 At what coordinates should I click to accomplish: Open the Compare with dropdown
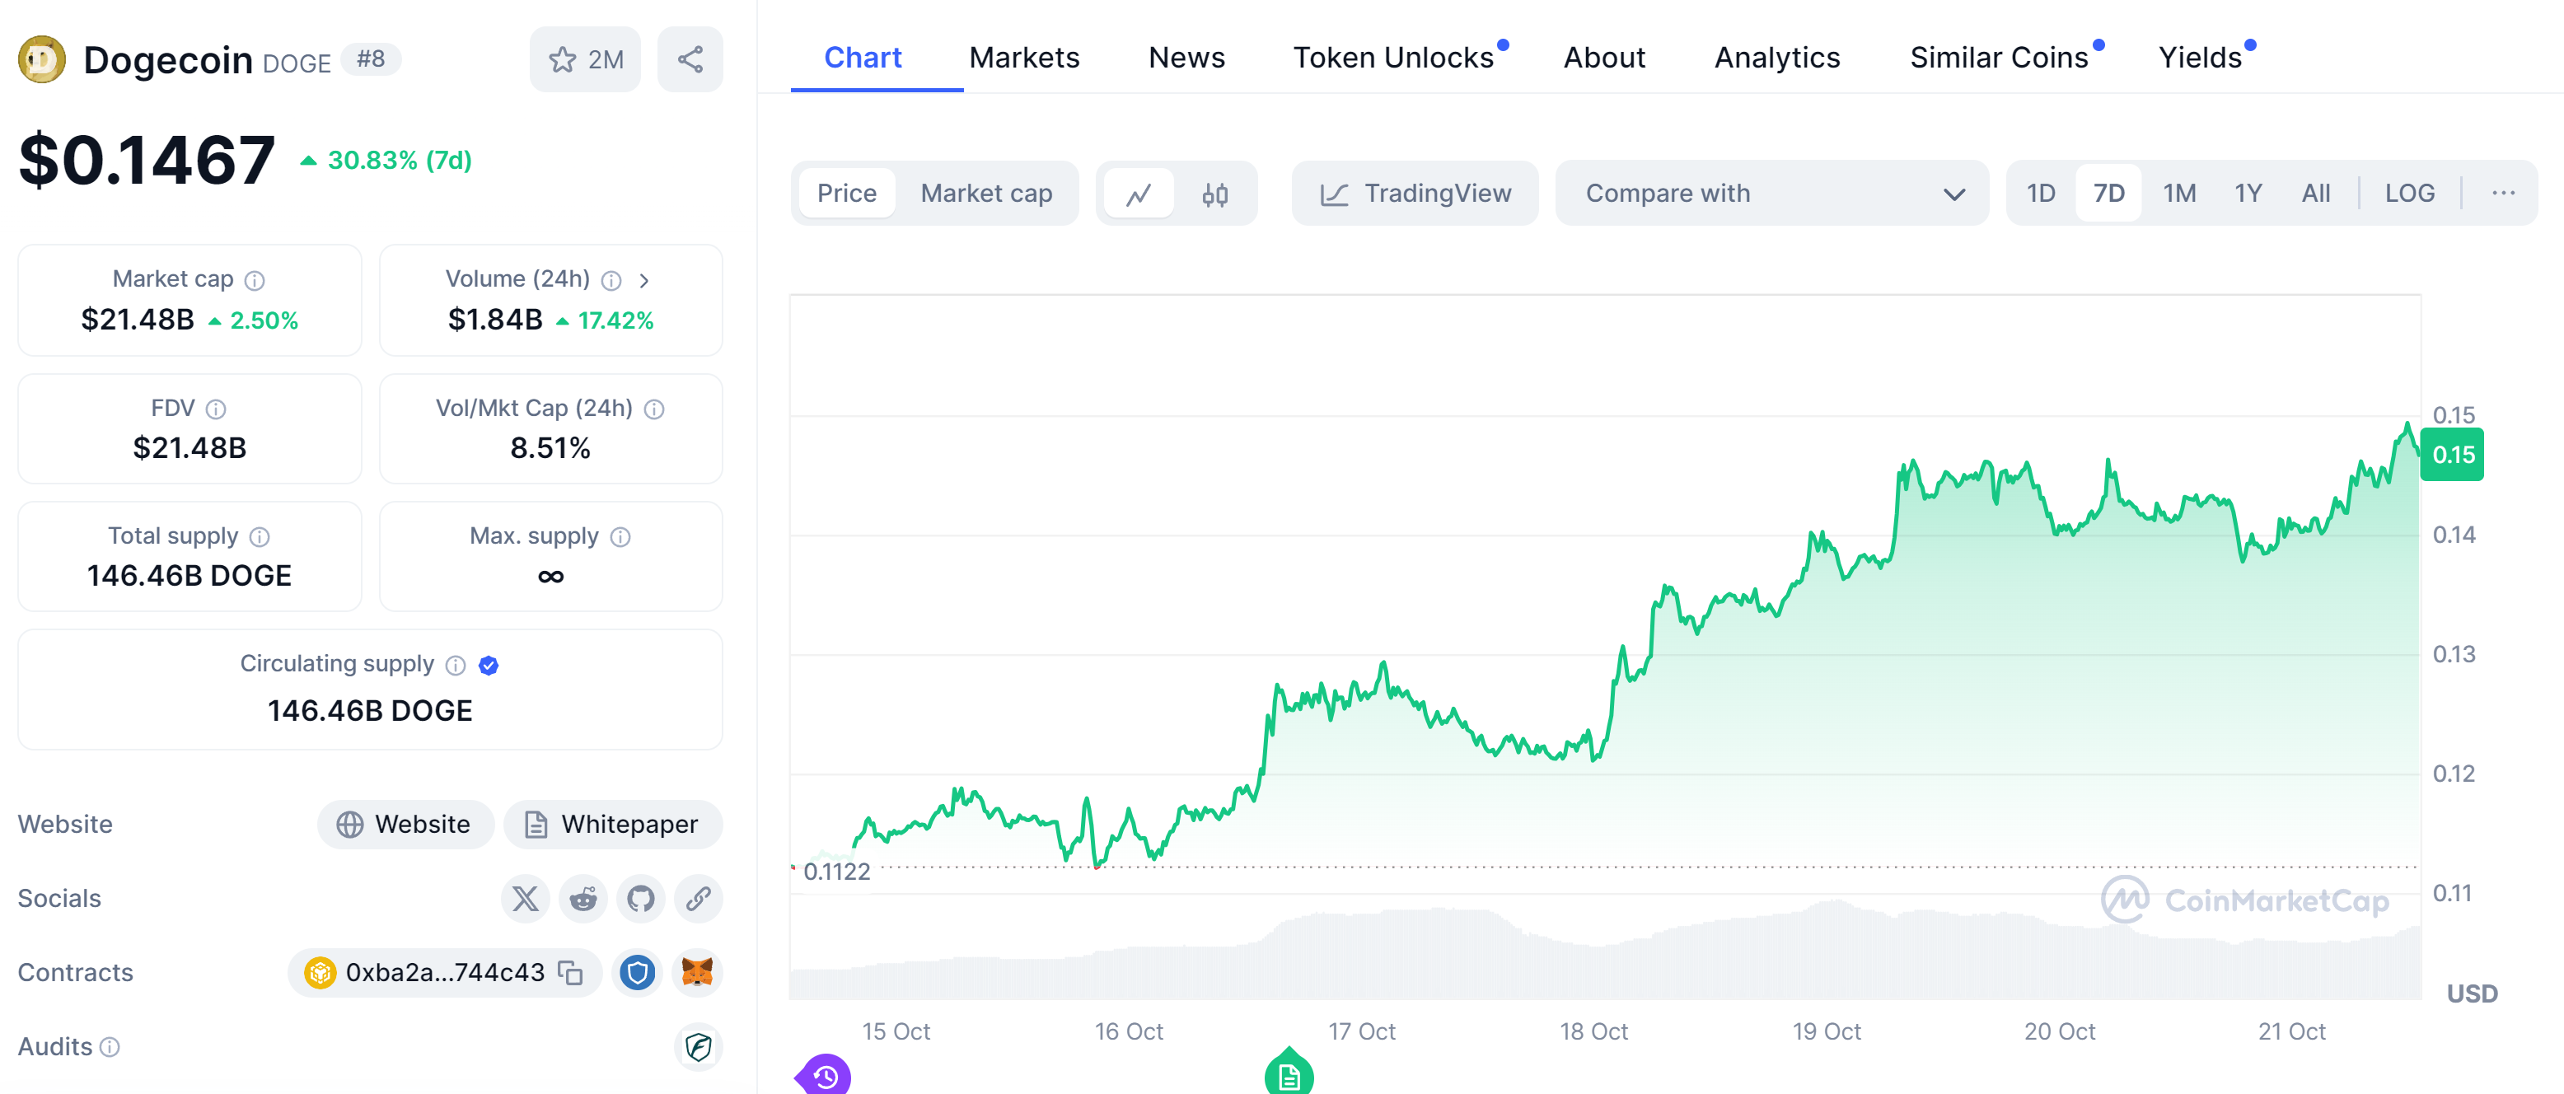1771,193
